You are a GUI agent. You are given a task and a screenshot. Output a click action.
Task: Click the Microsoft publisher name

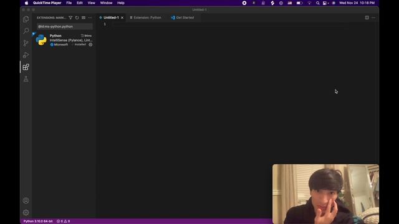coord(61,44)
